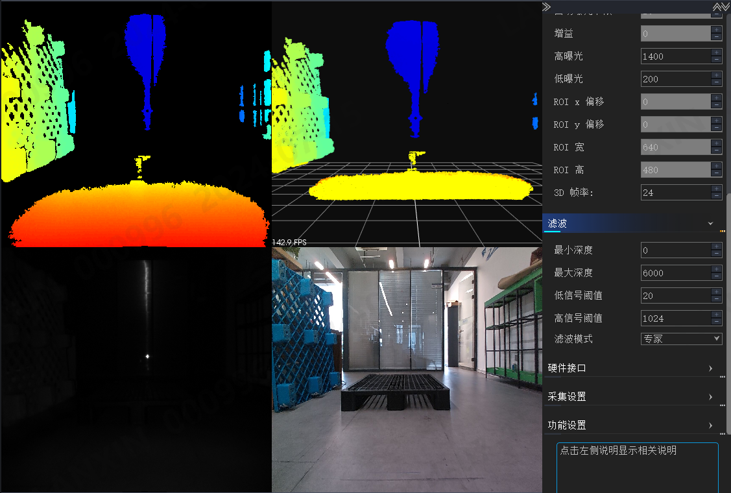Expand the 功能设置 section
Screen dimensions: 731x493
point(710,425)
